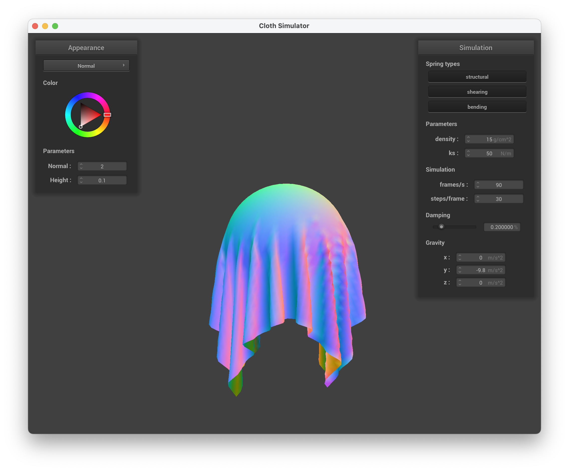Image resolution: width=569 pixels, height=471 pixels.
Task: Click the Simulation panel header
Action: point(476,48)
